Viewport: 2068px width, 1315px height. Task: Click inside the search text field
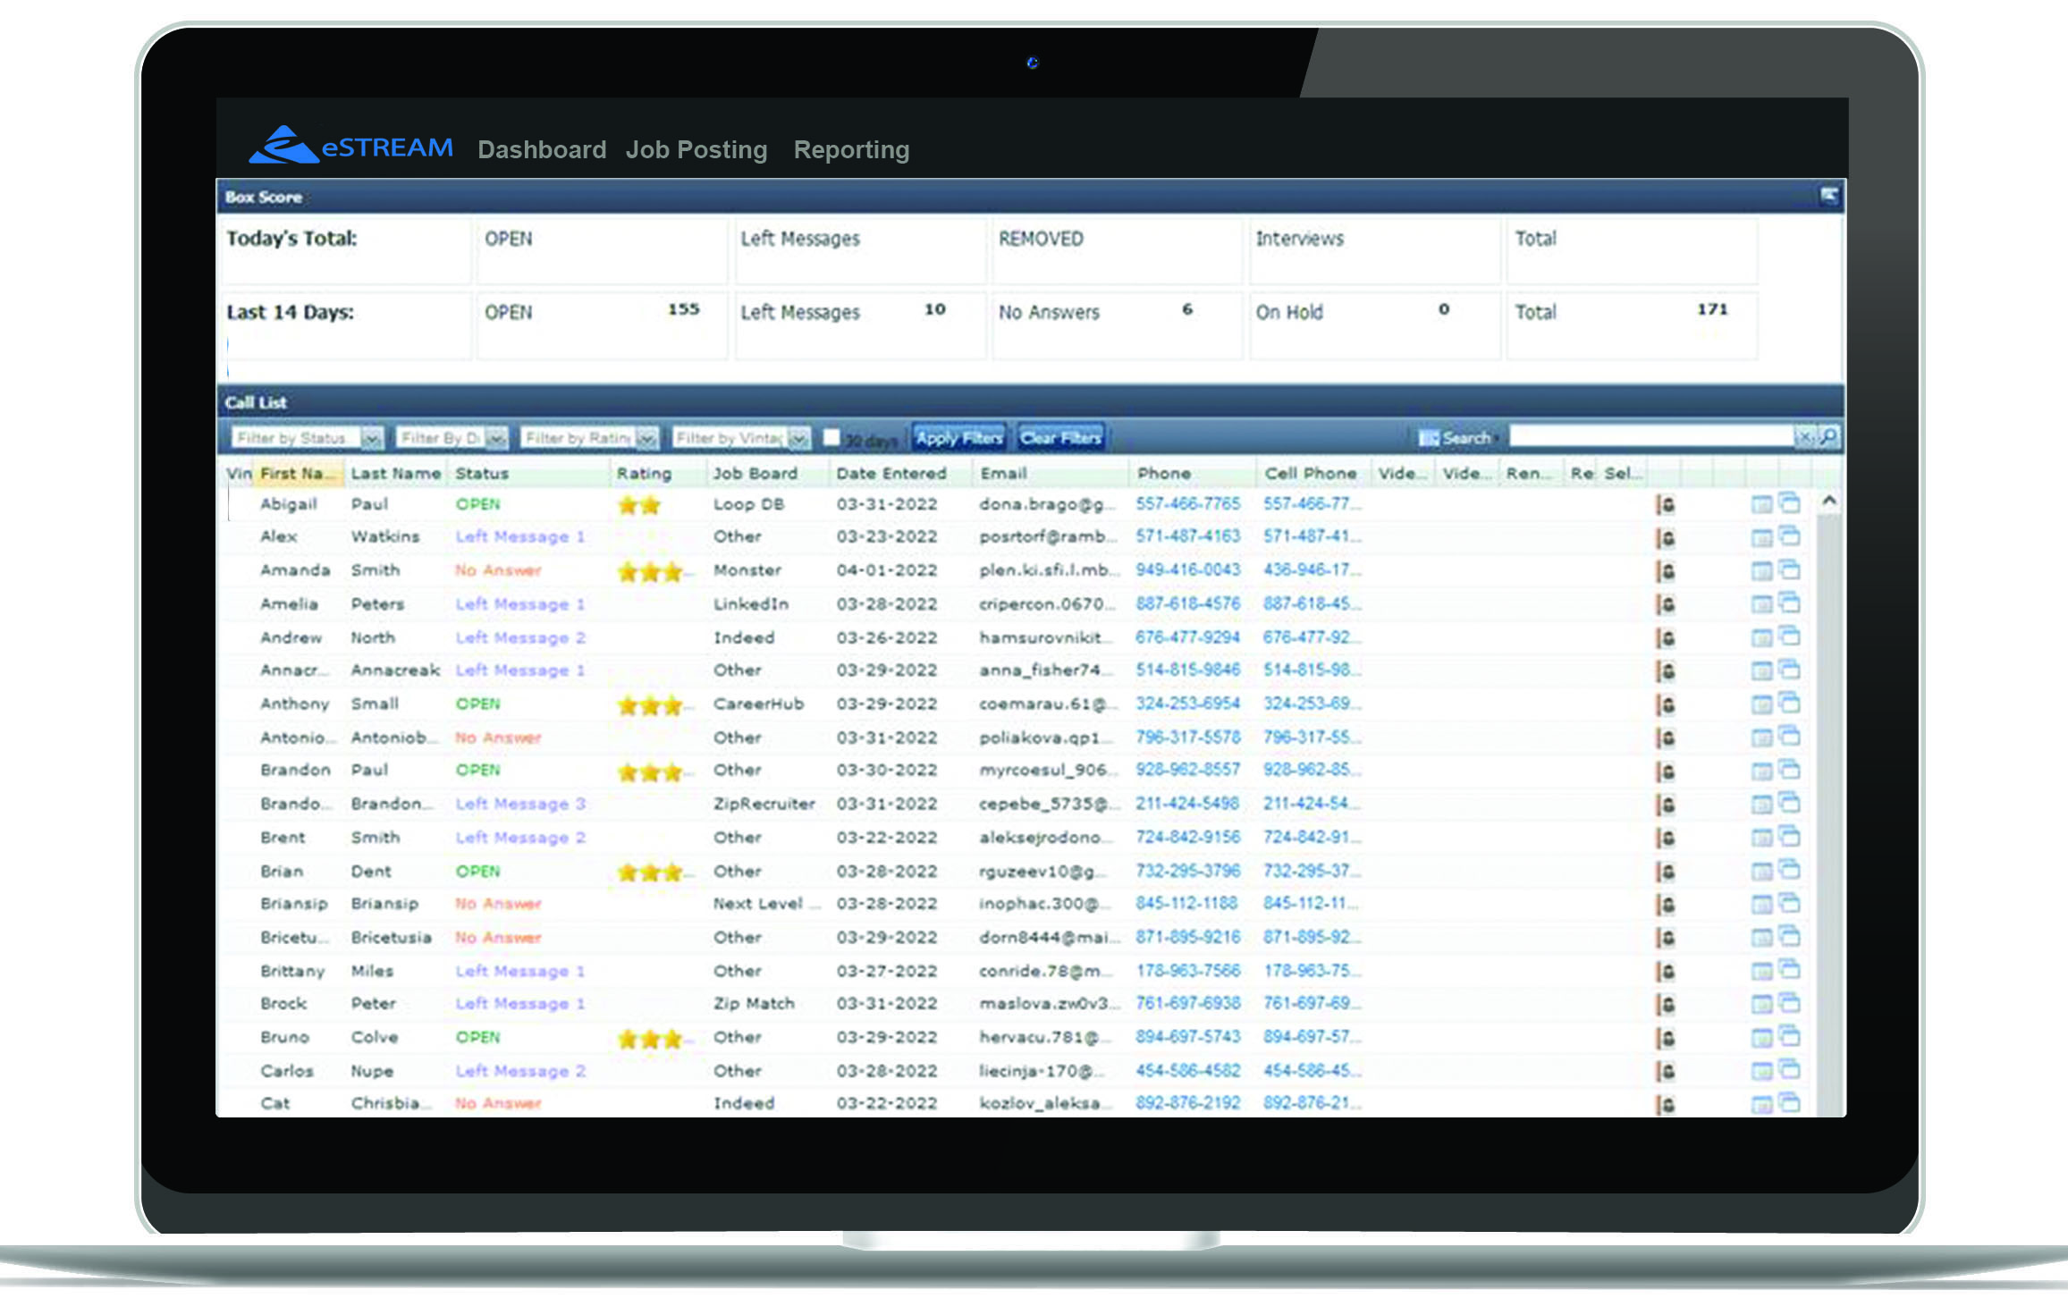[x=1650, y=436]
